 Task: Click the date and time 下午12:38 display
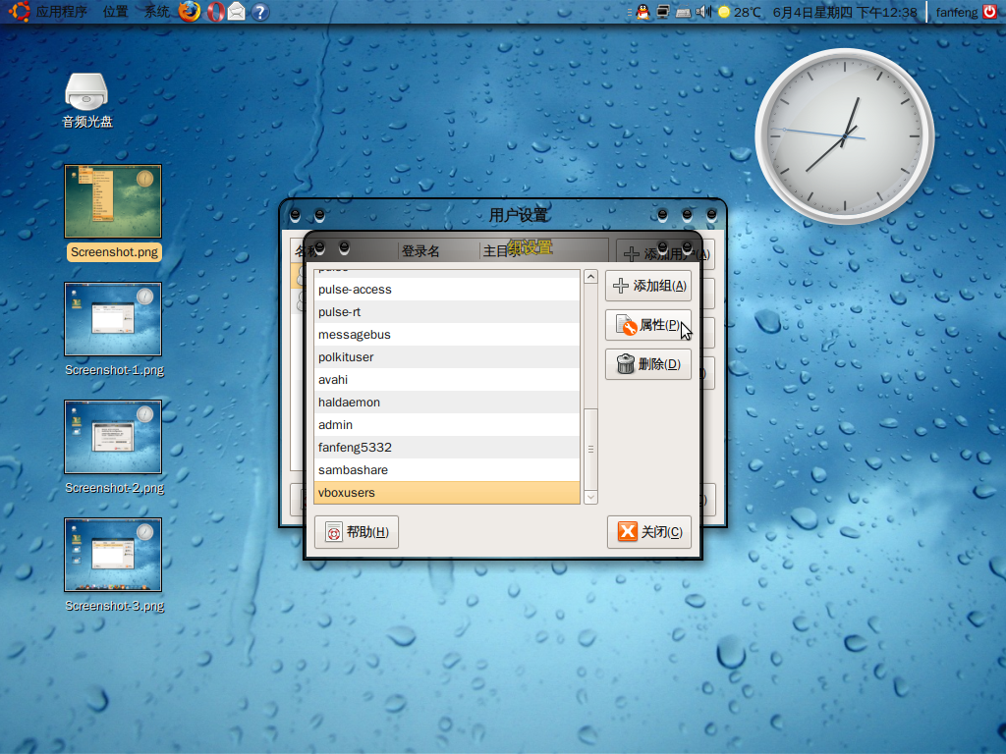(844, 12)
